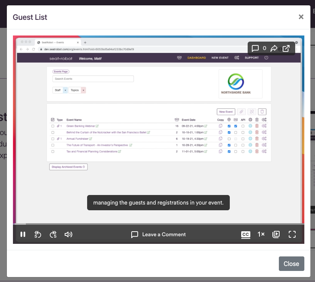The image size is (315, 282).
Task: Open the 1× playback speed menu
Action: point(261,234)
